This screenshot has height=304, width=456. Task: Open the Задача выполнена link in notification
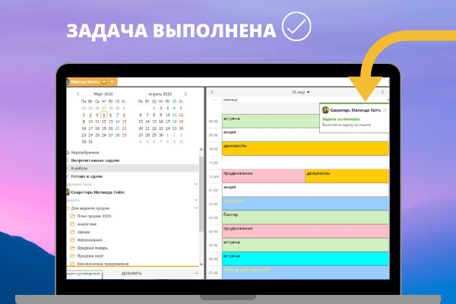click(340, 119)
